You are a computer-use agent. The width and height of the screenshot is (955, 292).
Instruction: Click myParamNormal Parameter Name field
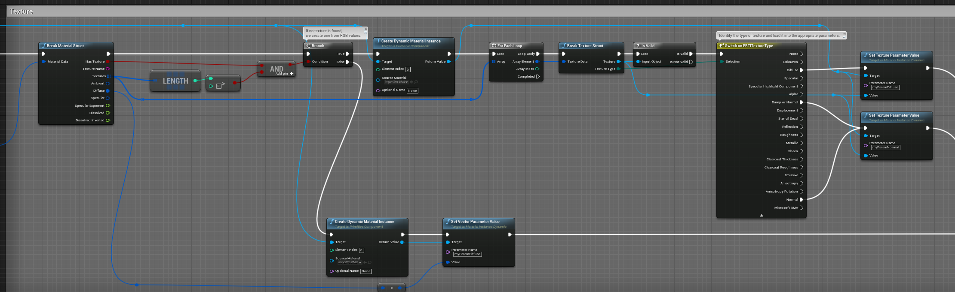point(885,148)
